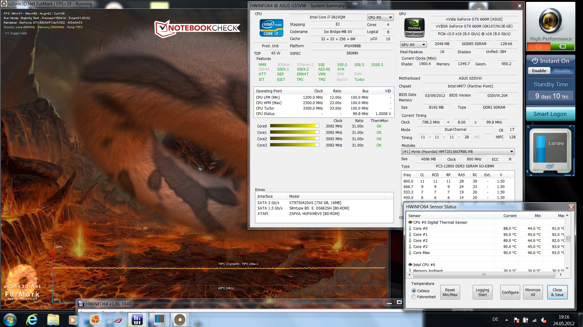
Task: Open the CPU #0 selector dropdown
Action: point(380,17)
